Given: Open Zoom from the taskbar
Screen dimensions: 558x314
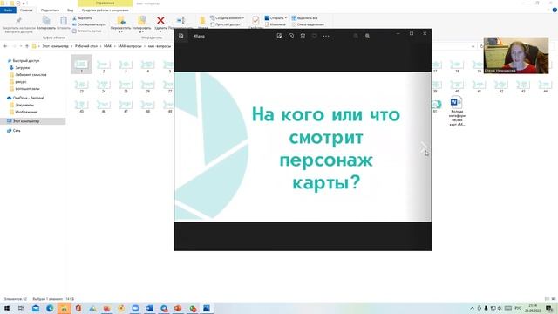Looking at the screenshot, I should coord(135,308).
